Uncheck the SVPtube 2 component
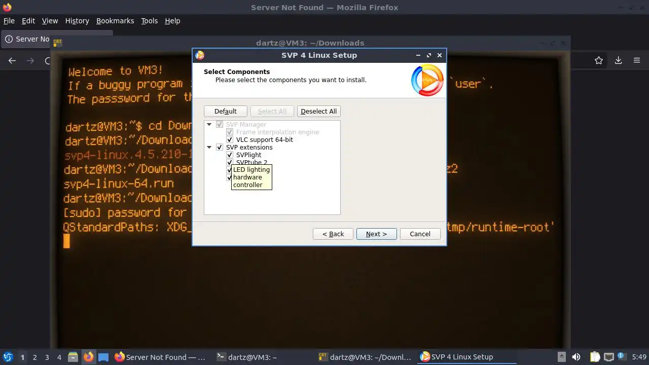The image size is (649, 365). tap(230, 162)
